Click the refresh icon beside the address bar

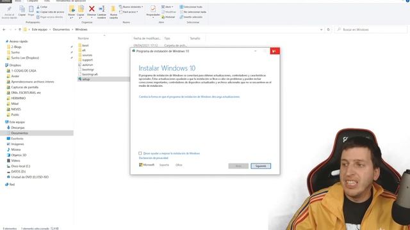click(329, 29)
